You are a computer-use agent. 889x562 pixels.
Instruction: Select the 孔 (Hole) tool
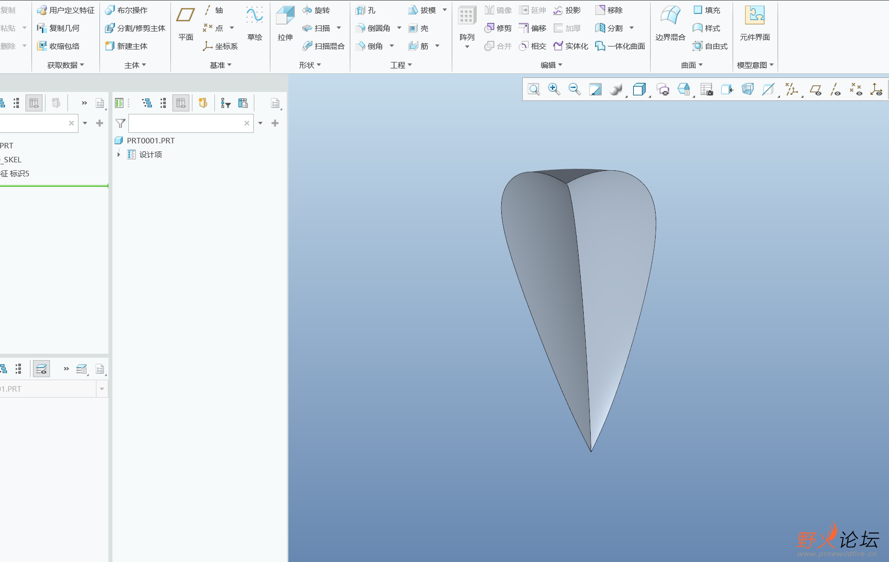(x=365, y=10)
